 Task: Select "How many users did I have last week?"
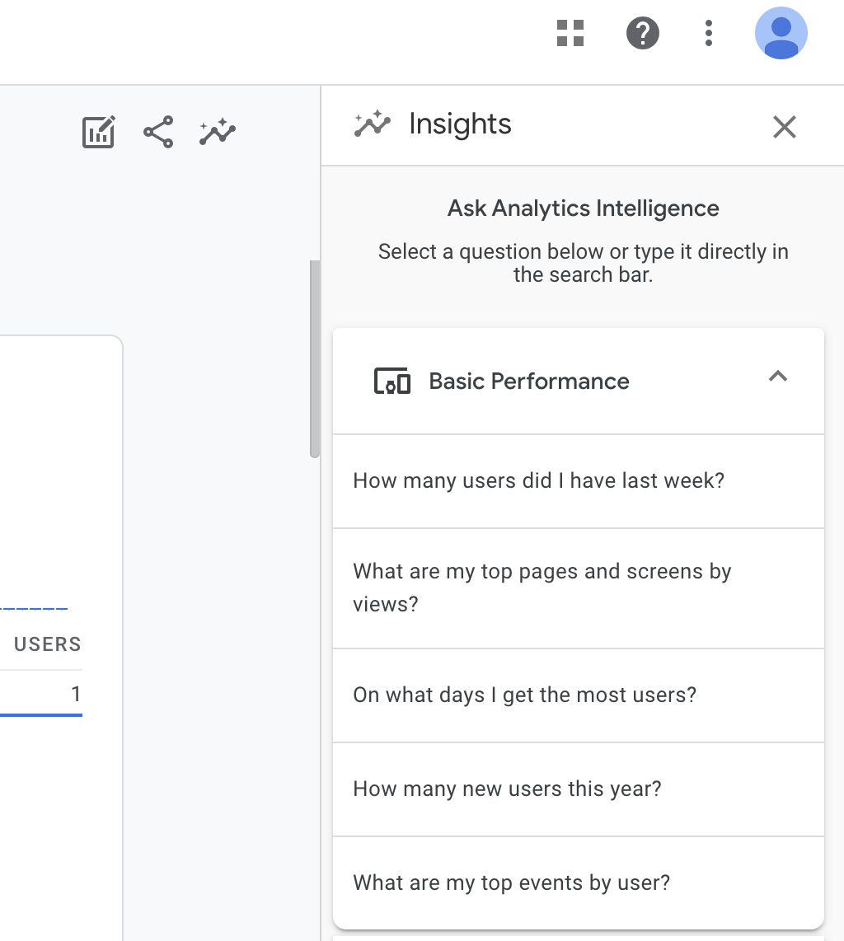pyautogui.click(x=538, y=480)
